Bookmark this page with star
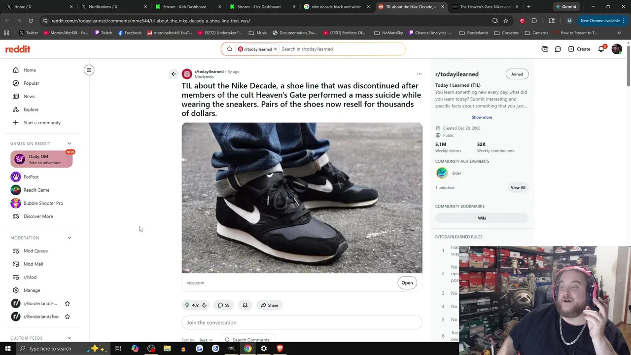Screen dimensions: 631x355 coord(506,21)
